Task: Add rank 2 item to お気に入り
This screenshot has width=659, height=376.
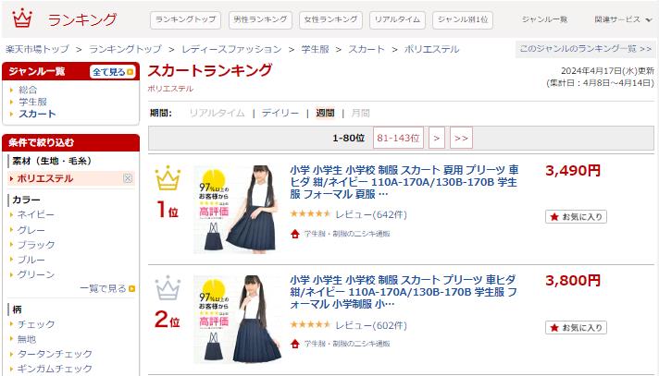Action: tap(576, 327)
